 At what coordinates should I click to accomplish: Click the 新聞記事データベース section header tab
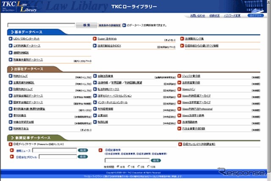point(36,138)
